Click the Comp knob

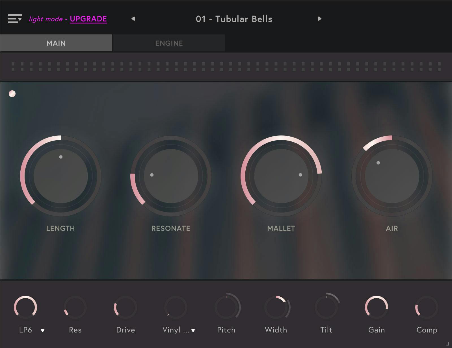427,307
